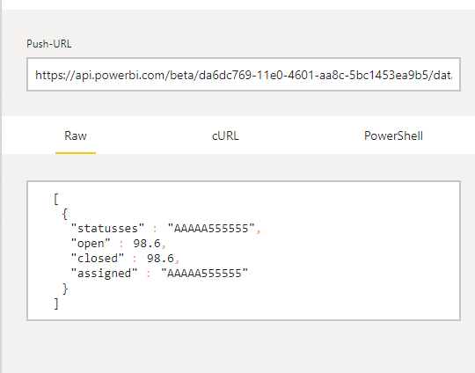475x373 pixels.
Task: Select the Raw tab
Action: (76, 135)
